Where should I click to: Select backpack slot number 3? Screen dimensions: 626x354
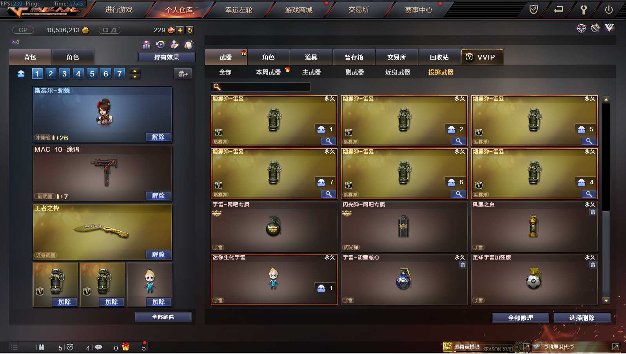point(64,73)
